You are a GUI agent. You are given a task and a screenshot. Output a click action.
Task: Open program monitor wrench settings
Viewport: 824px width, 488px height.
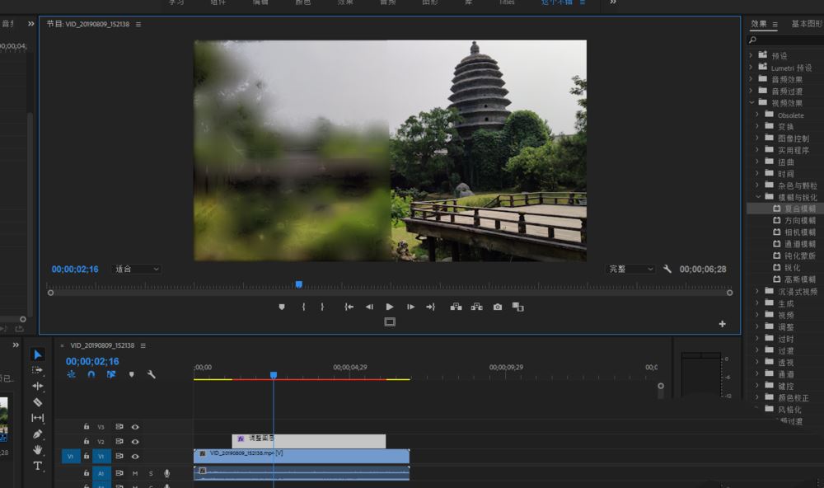(x=667, y=270)
